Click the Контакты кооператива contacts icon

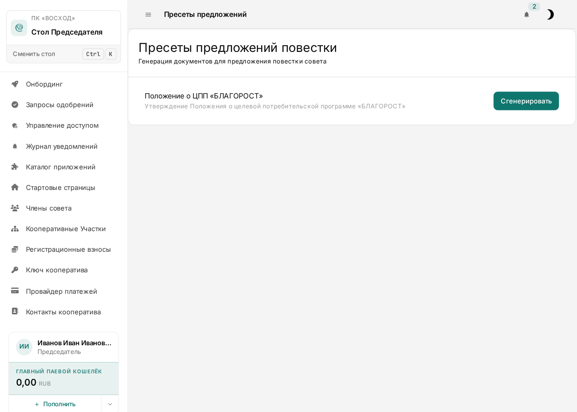[x=15, y=311]
